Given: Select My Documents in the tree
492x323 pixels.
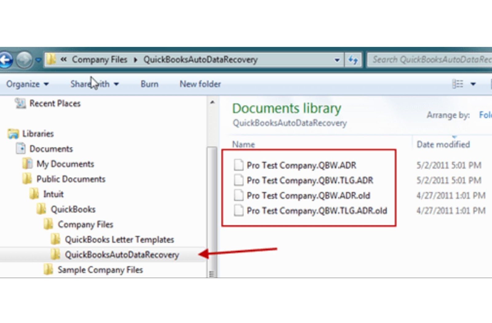Looking at the screenshot, I should [x=65, y=164].
